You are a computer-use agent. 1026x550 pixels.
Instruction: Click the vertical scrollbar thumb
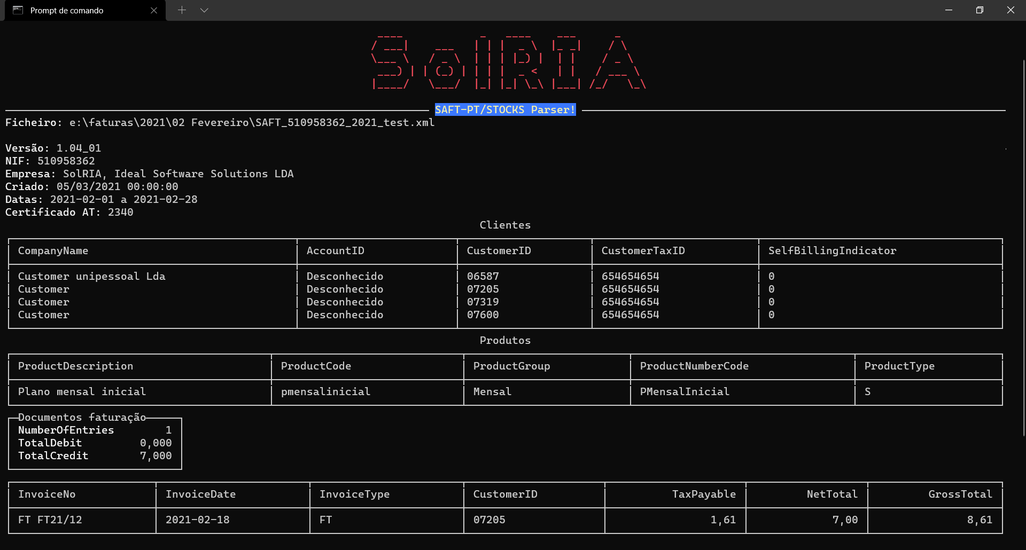(x=1023, y=248)
